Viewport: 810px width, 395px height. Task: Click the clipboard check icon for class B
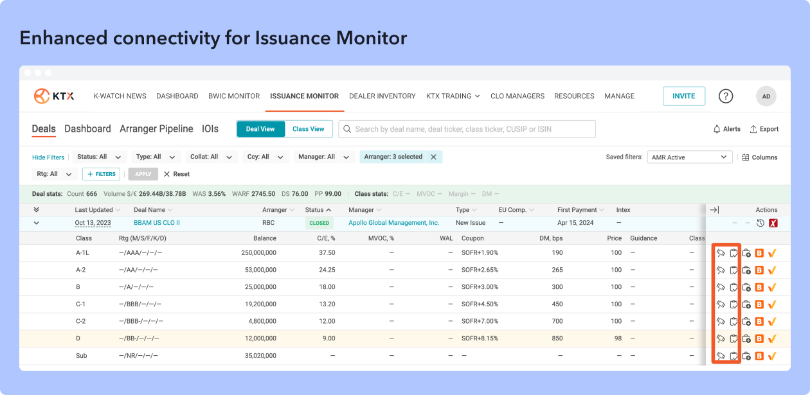[x=733, y=287]
